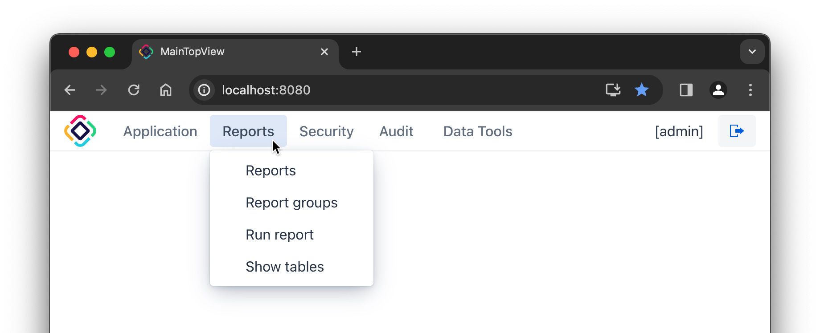Open a new browser tab

356,52
